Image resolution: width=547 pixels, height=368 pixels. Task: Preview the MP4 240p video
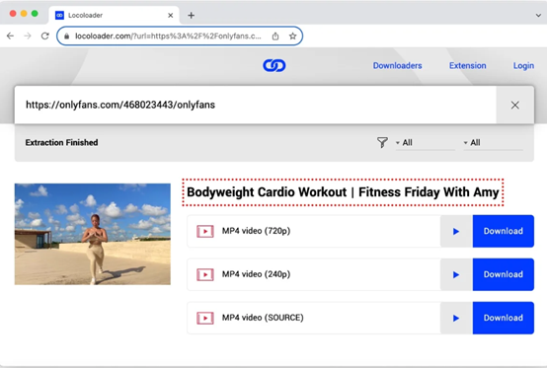456,274
